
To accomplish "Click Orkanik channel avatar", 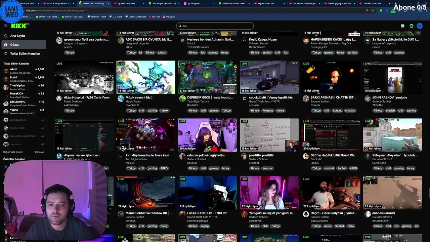I will (x=306, y=98).
